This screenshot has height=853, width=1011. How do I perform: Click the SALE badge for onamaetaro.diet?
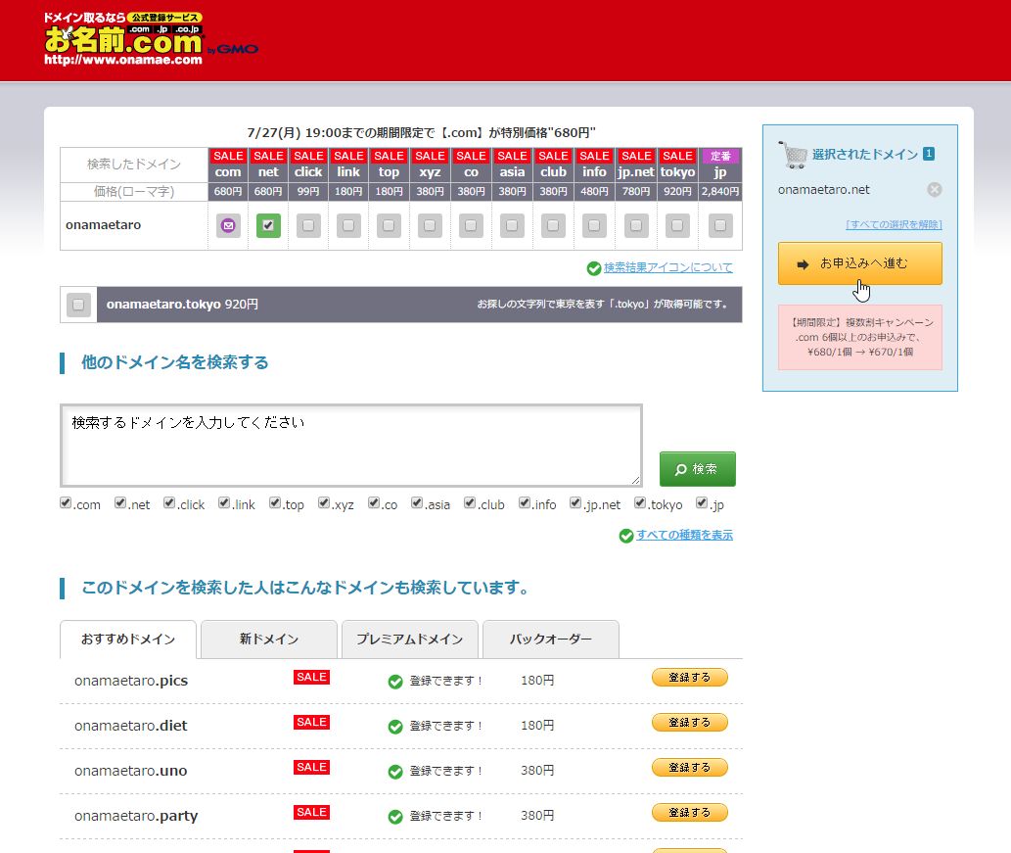[x=311, y=722]
